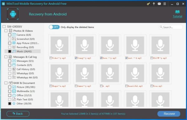The width and height of the screenshot is (187, 120).
Task: Open the Tutorial book icon
Action: pyautogui.click(x=177, y=12)
